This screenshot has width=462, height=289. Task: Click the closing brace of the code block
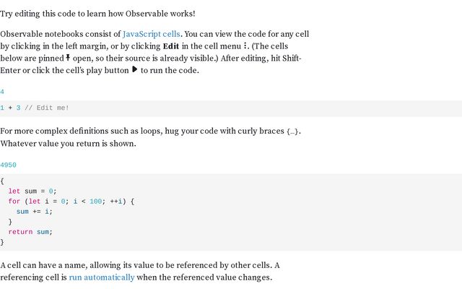coord(2,243)
